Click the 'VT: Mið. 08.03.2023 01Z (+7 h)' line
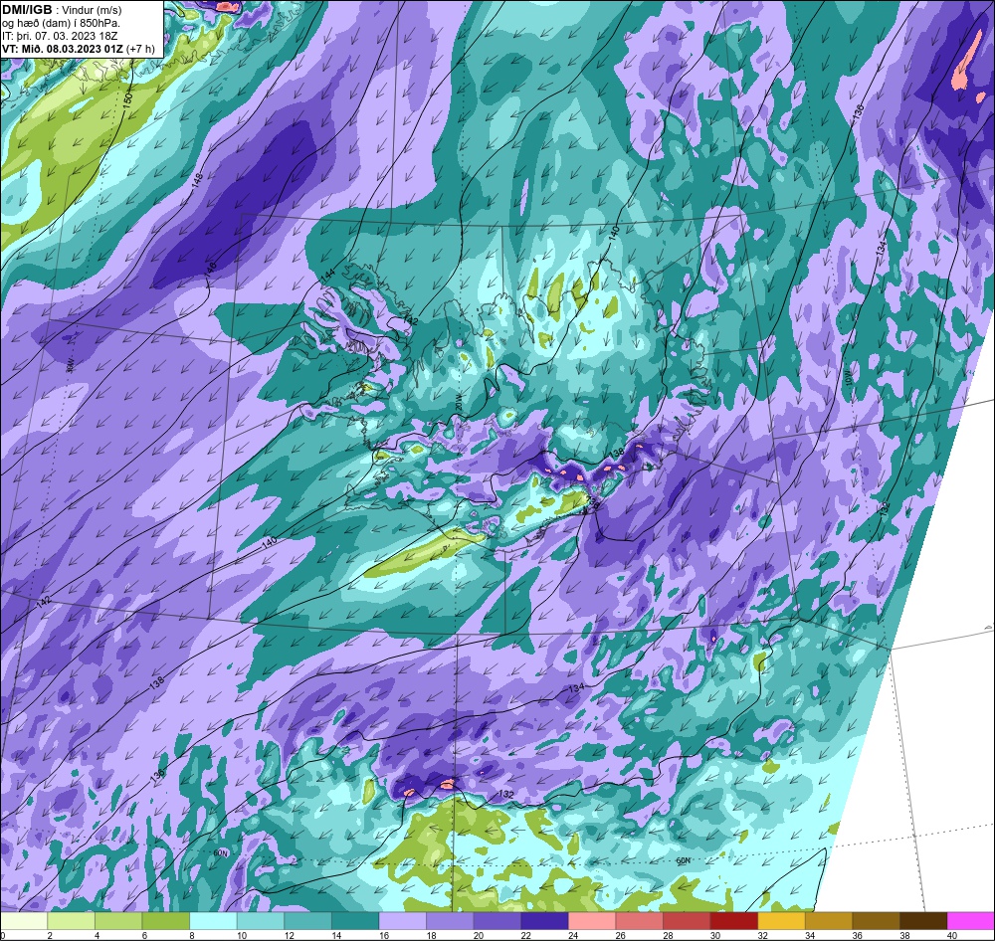Image resolution: width=995 pixels, height=941 pixels. [78, 48]
